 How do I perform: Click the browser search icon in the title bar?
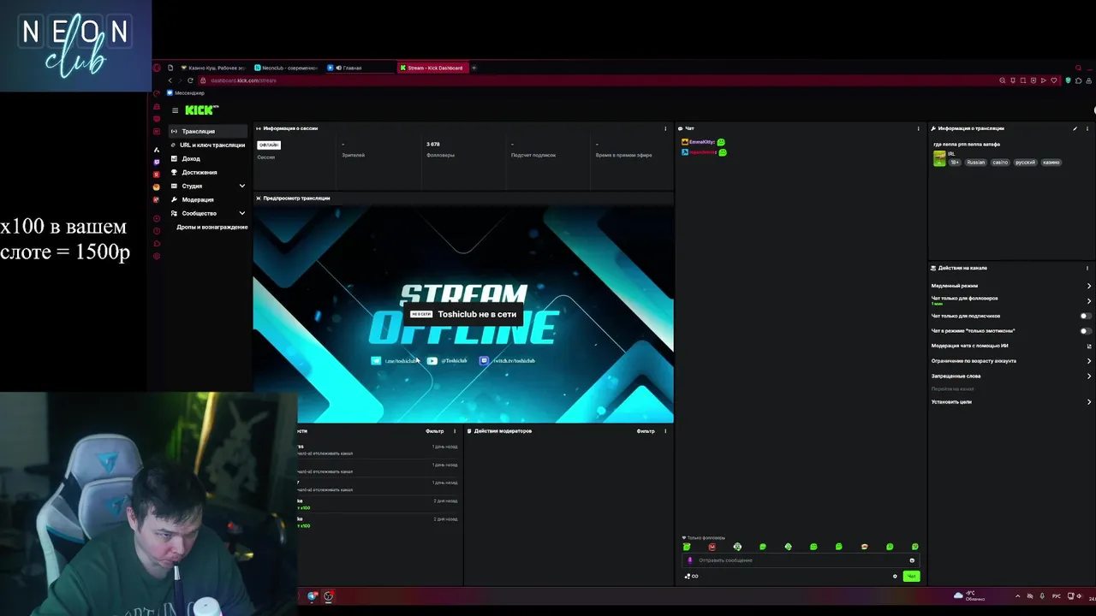pos(1078,68)
